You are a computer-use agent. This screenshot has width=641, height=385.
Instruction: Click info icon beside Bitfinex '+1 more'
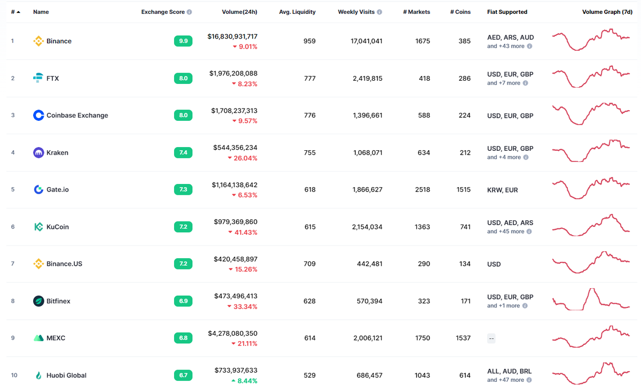525,306
